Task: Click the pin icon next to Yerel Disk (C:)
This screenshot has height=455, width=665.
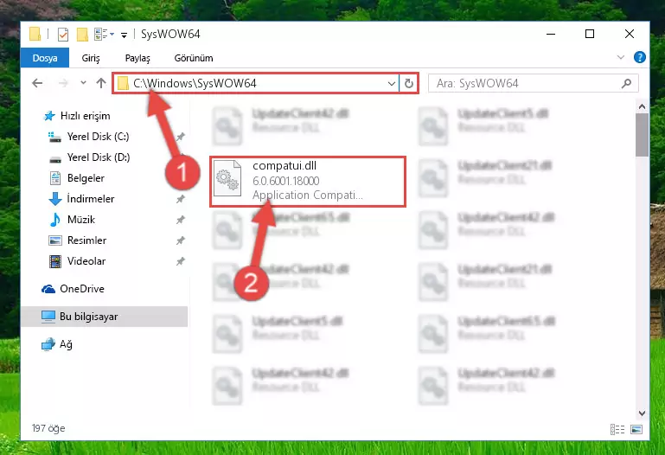Action: (180, 137)
